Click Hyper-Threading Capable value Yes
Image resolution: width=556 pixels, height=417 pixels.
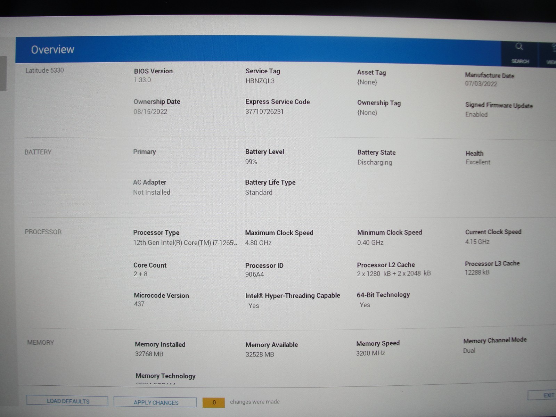tap(254, 306)
